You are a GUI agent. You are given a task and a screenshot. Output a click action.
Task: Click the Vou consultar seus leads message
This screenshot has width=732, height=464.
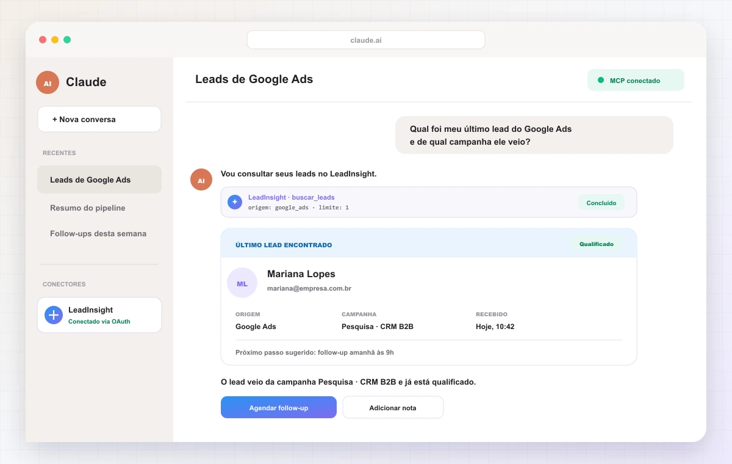pos(299,174)
